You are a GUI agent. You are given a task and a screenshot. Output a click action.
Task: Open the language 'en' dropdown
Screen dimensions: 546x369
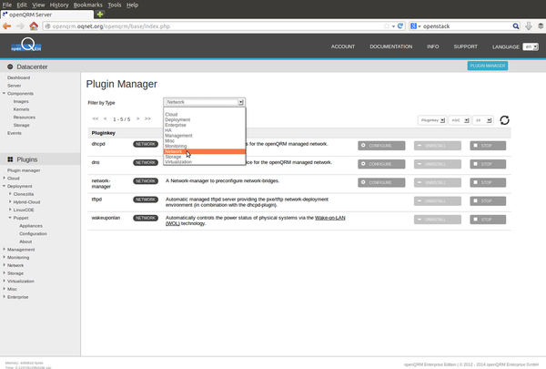tap(531, 46)
